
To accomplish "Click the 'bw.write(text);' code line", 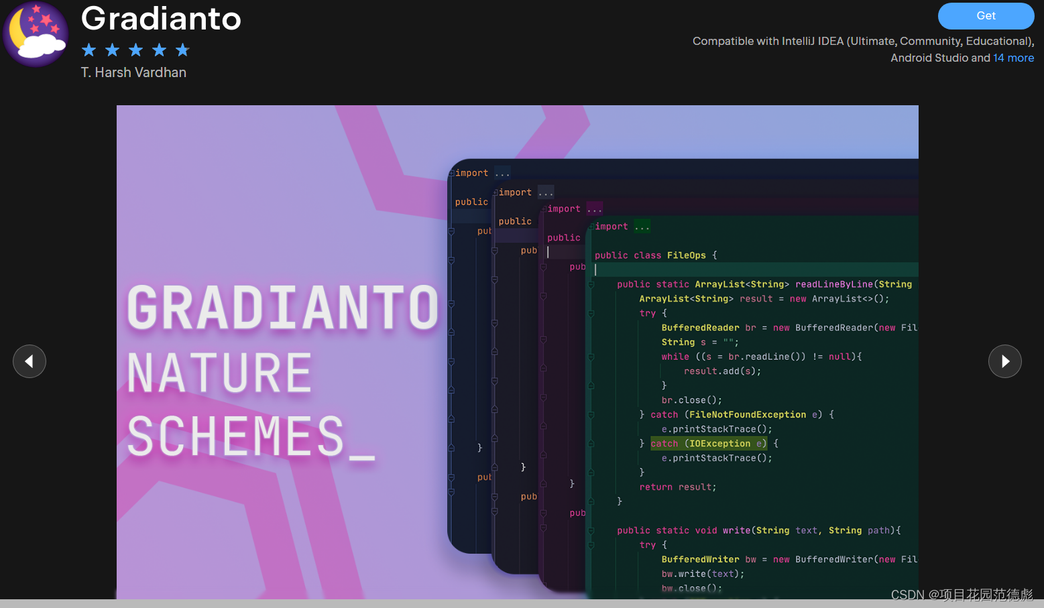I will (x=703, y=574).
